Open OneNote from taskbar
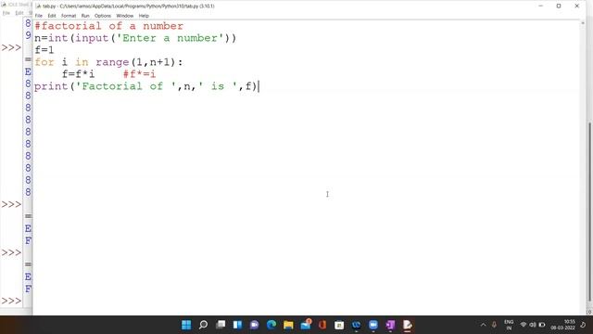 390,325
